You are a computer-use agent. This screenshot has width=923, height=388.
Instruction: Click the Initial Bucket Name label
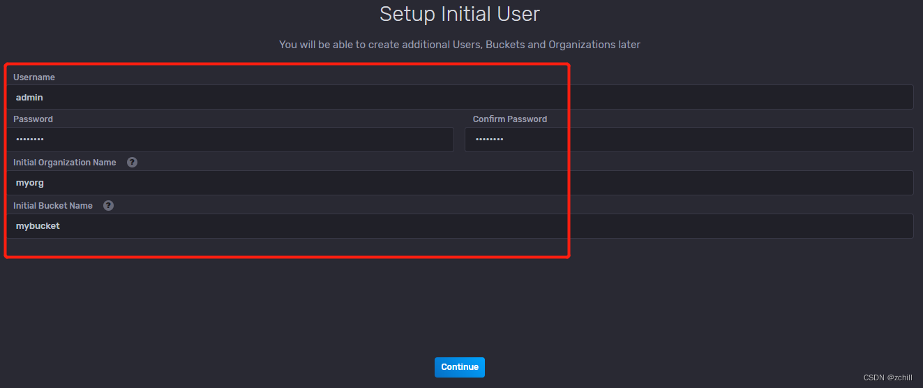53,205
